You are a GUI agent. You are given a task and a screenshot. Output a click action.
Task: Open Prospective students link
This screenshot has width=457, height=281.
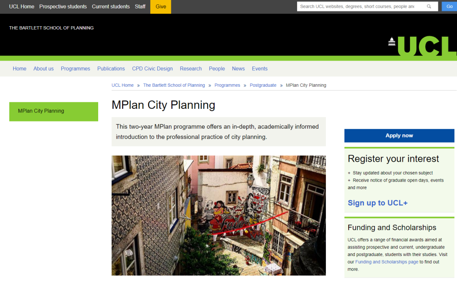63,6
